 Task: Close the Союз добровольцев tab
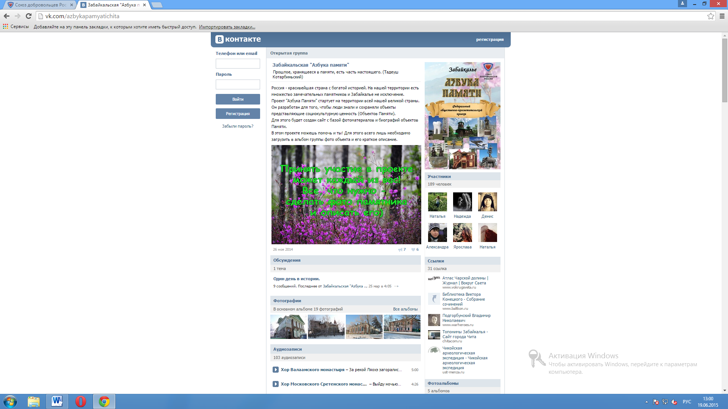(x=71, y=5)
